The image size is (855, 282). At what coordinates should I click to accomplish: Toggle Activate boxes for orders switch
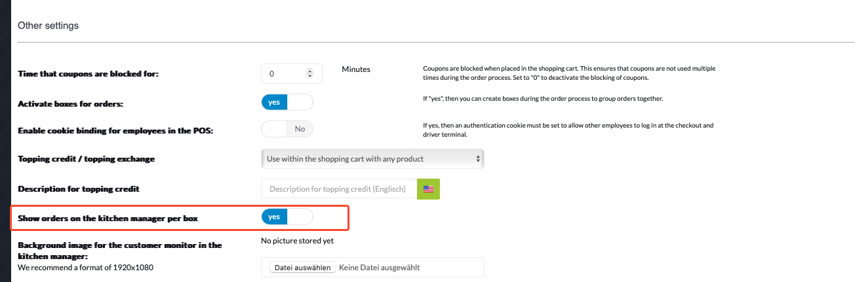[287, 103]
